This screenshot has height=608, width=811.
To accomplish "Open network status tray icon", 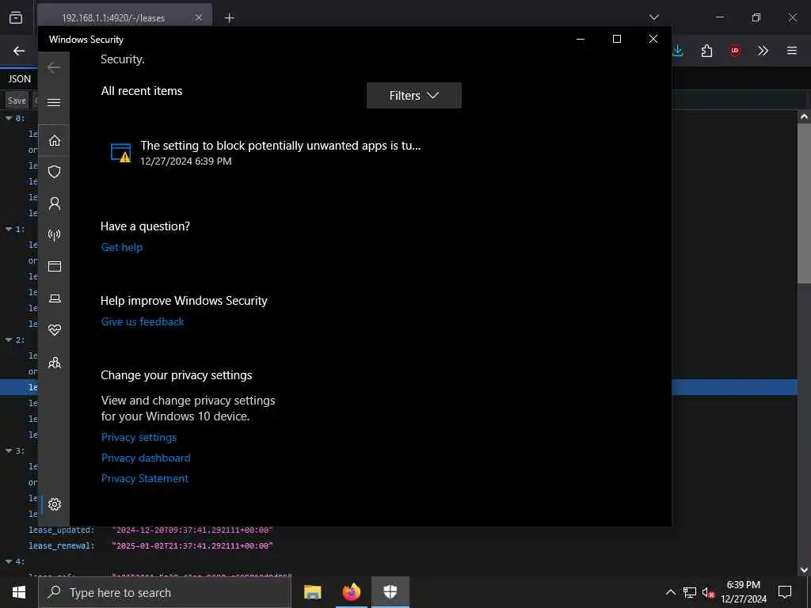I will coord(690,592).
